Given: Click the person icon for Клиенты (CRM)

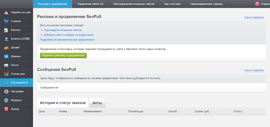Looking at the screenshot, I should coord(6,39).
